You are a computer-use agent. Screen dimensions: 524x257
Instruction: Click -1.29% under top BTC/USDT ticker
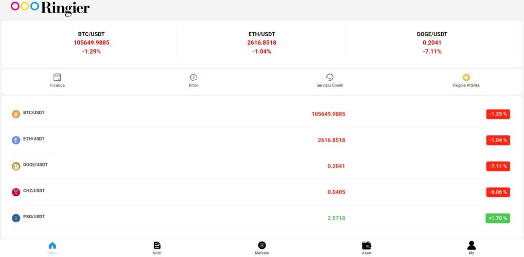pyautogui.click(x=91, y=52)
